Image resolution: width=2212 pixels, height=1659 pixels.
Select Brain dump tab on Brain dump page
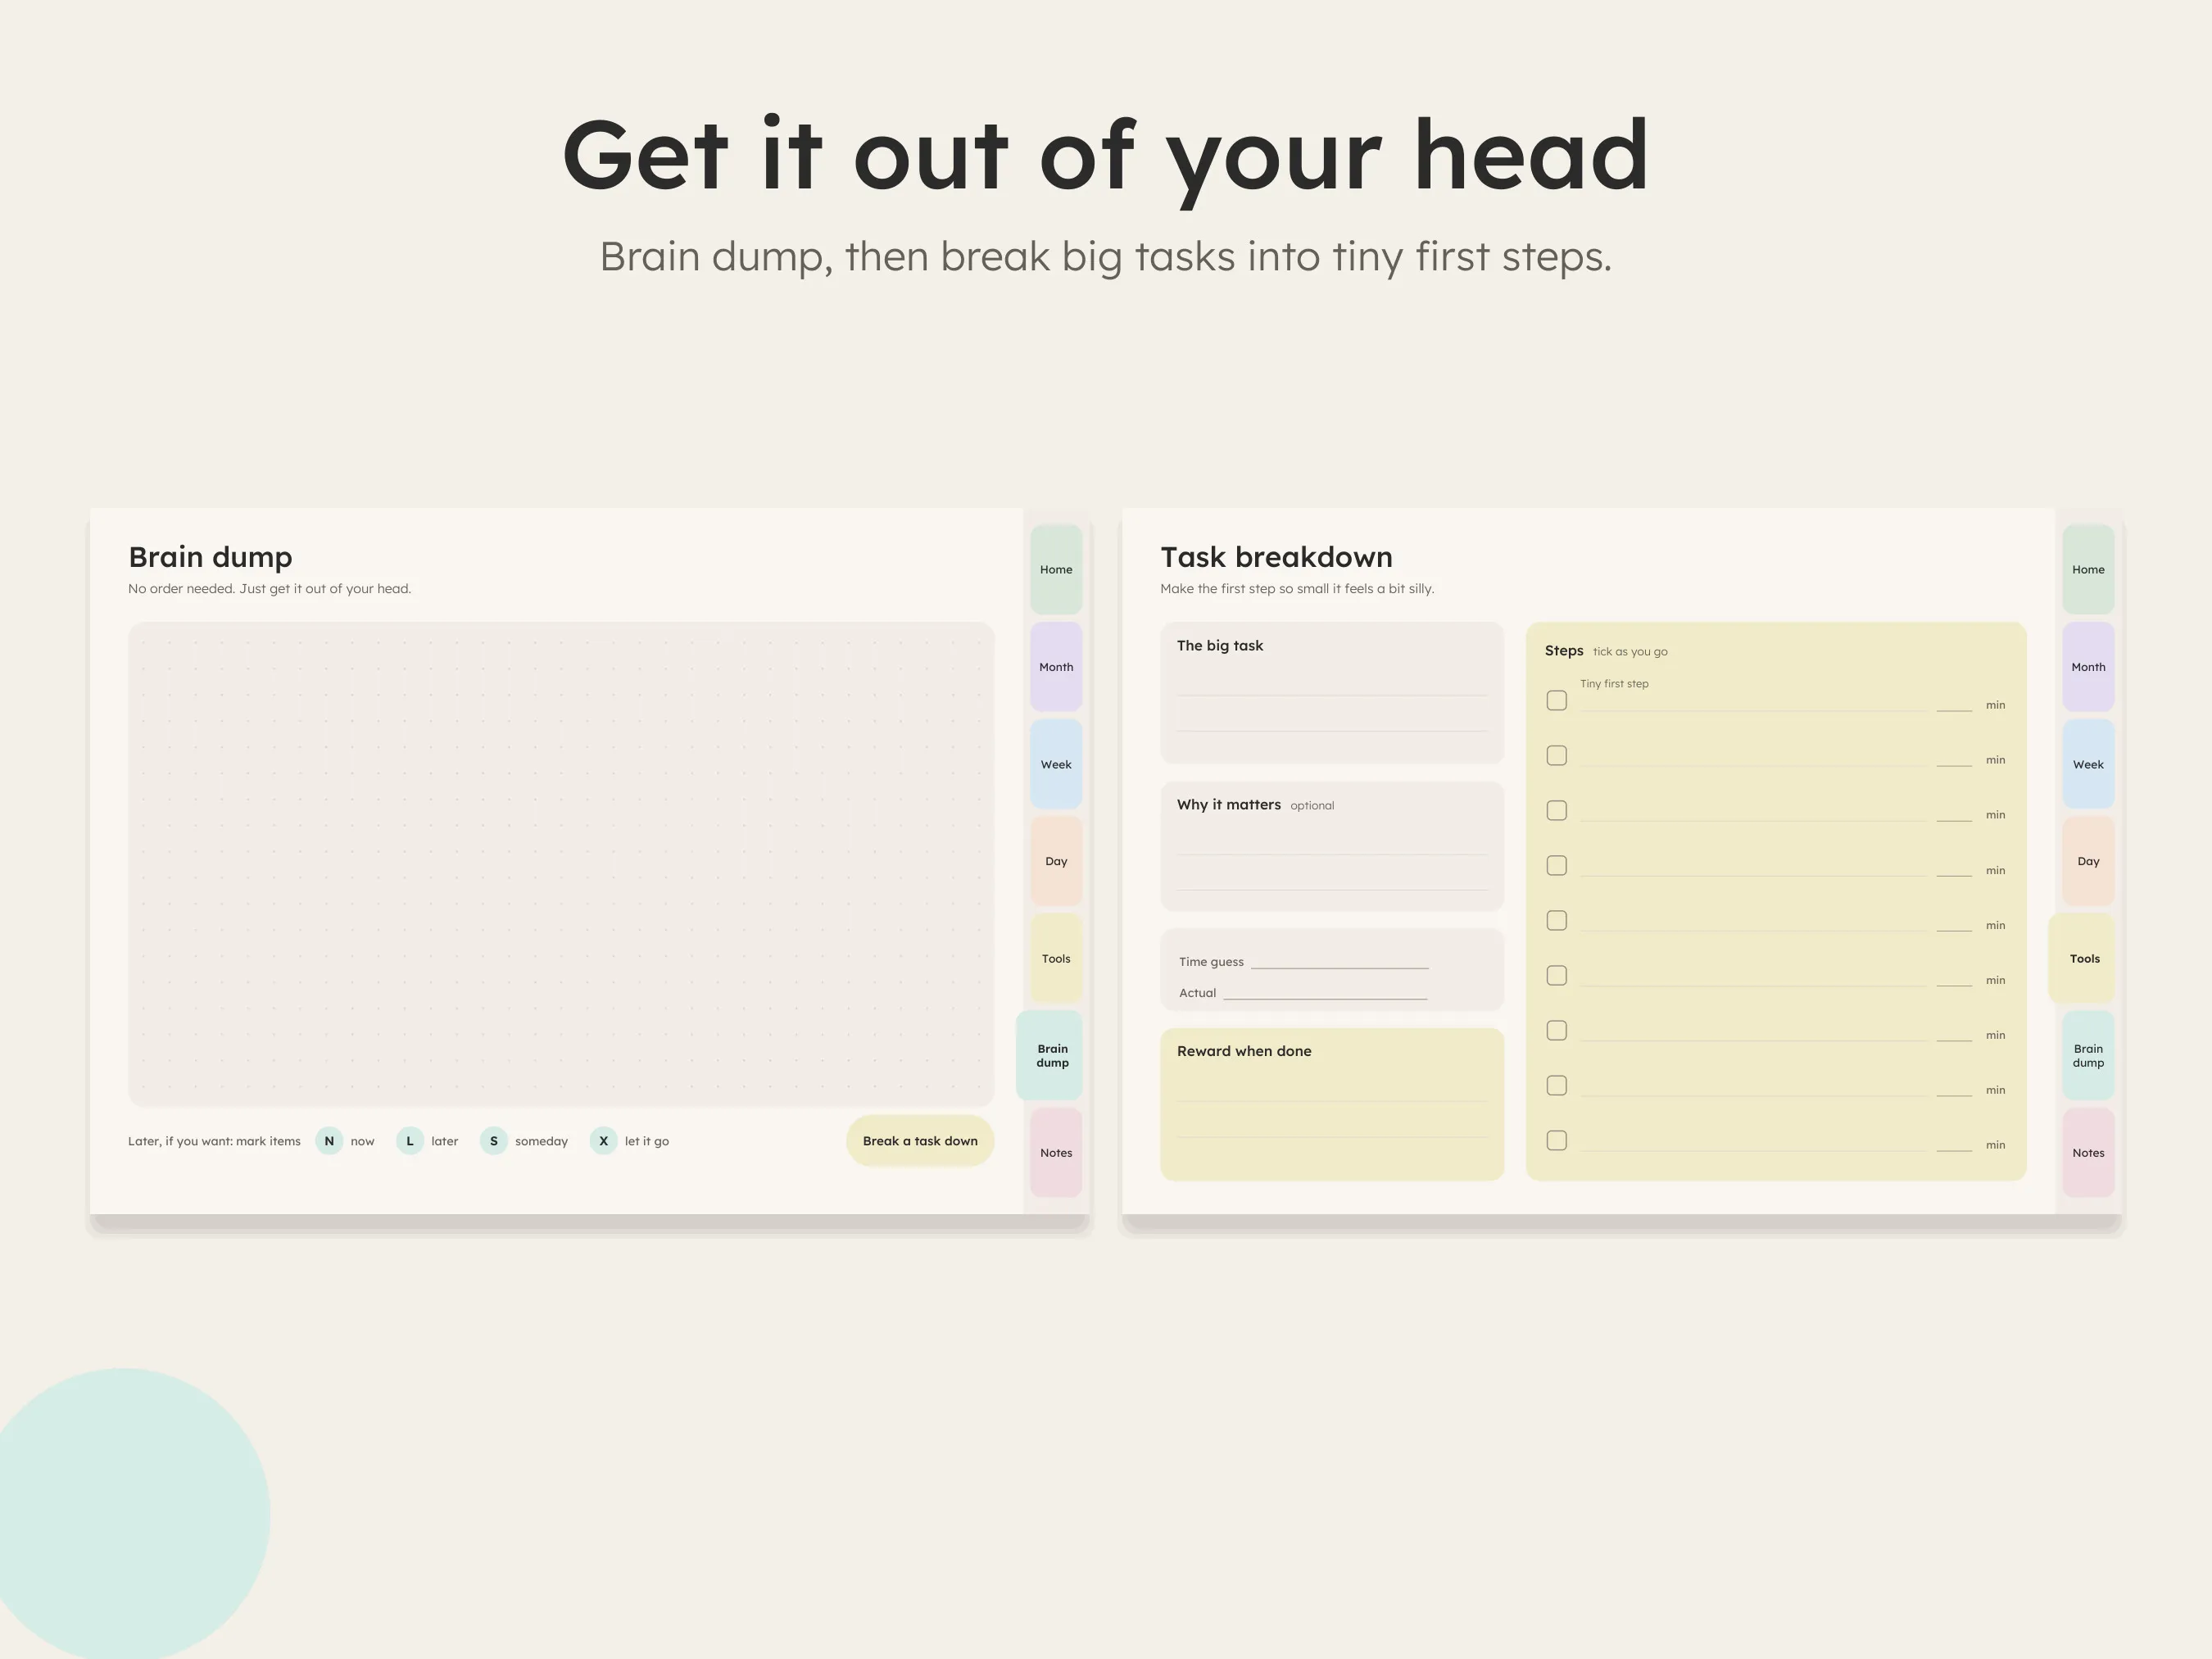click(x=1050, y=1056)
